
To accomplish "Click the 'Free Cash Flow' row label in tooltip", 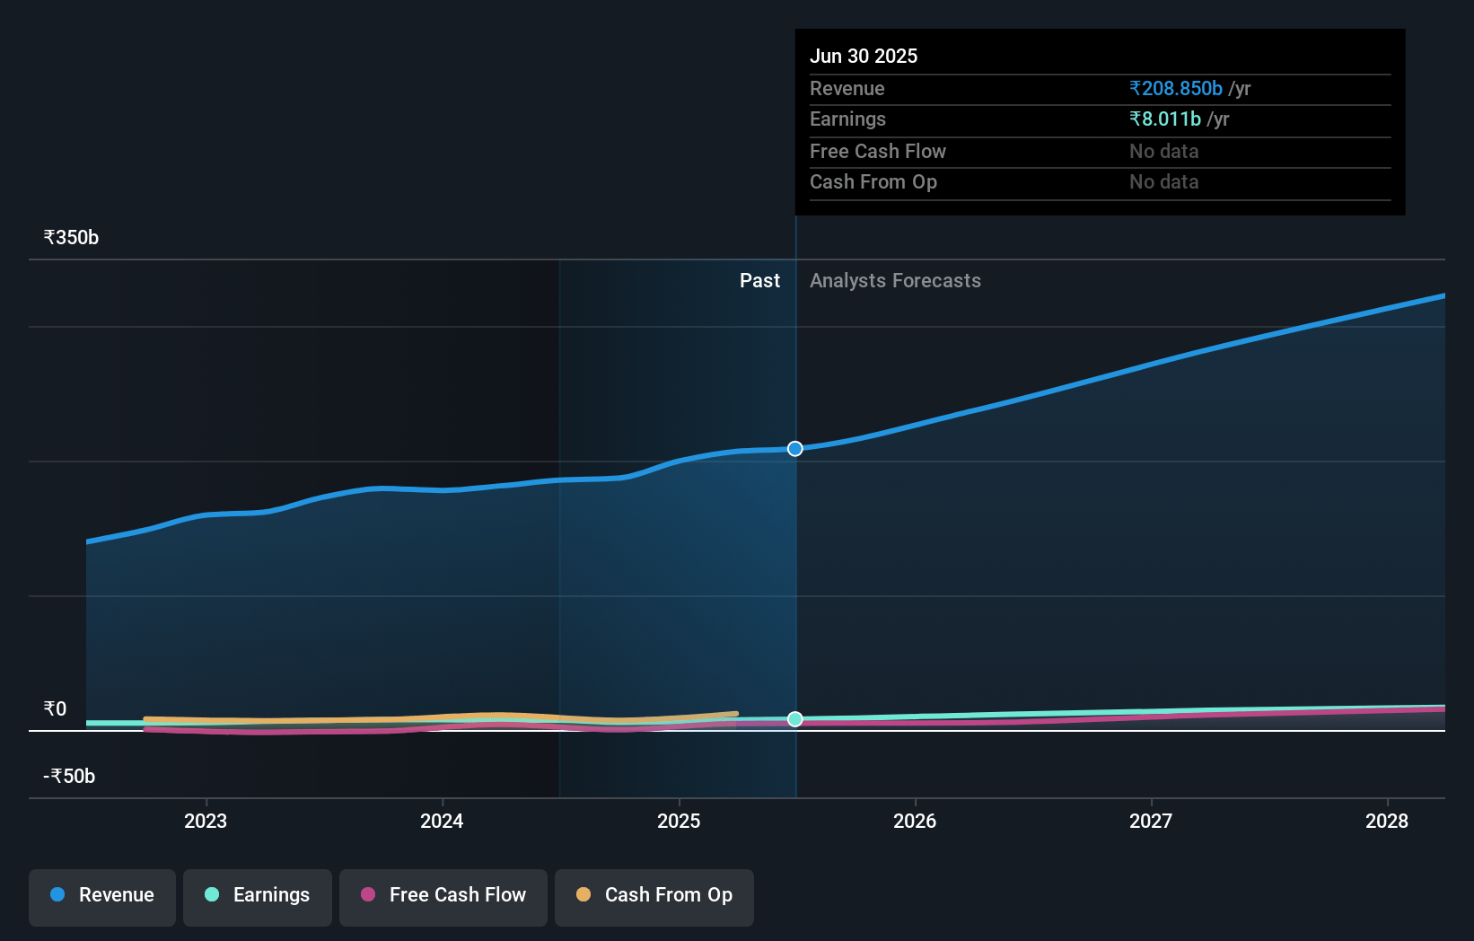I will [878, 152].
